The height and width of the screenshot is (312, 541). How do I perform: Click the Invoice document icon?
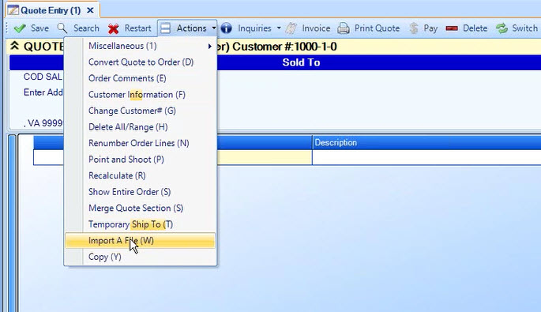tap(291, 28)
